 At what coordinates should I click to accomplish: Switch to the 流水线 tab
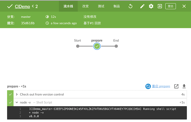pyautogui.click(x=68, y=6)
